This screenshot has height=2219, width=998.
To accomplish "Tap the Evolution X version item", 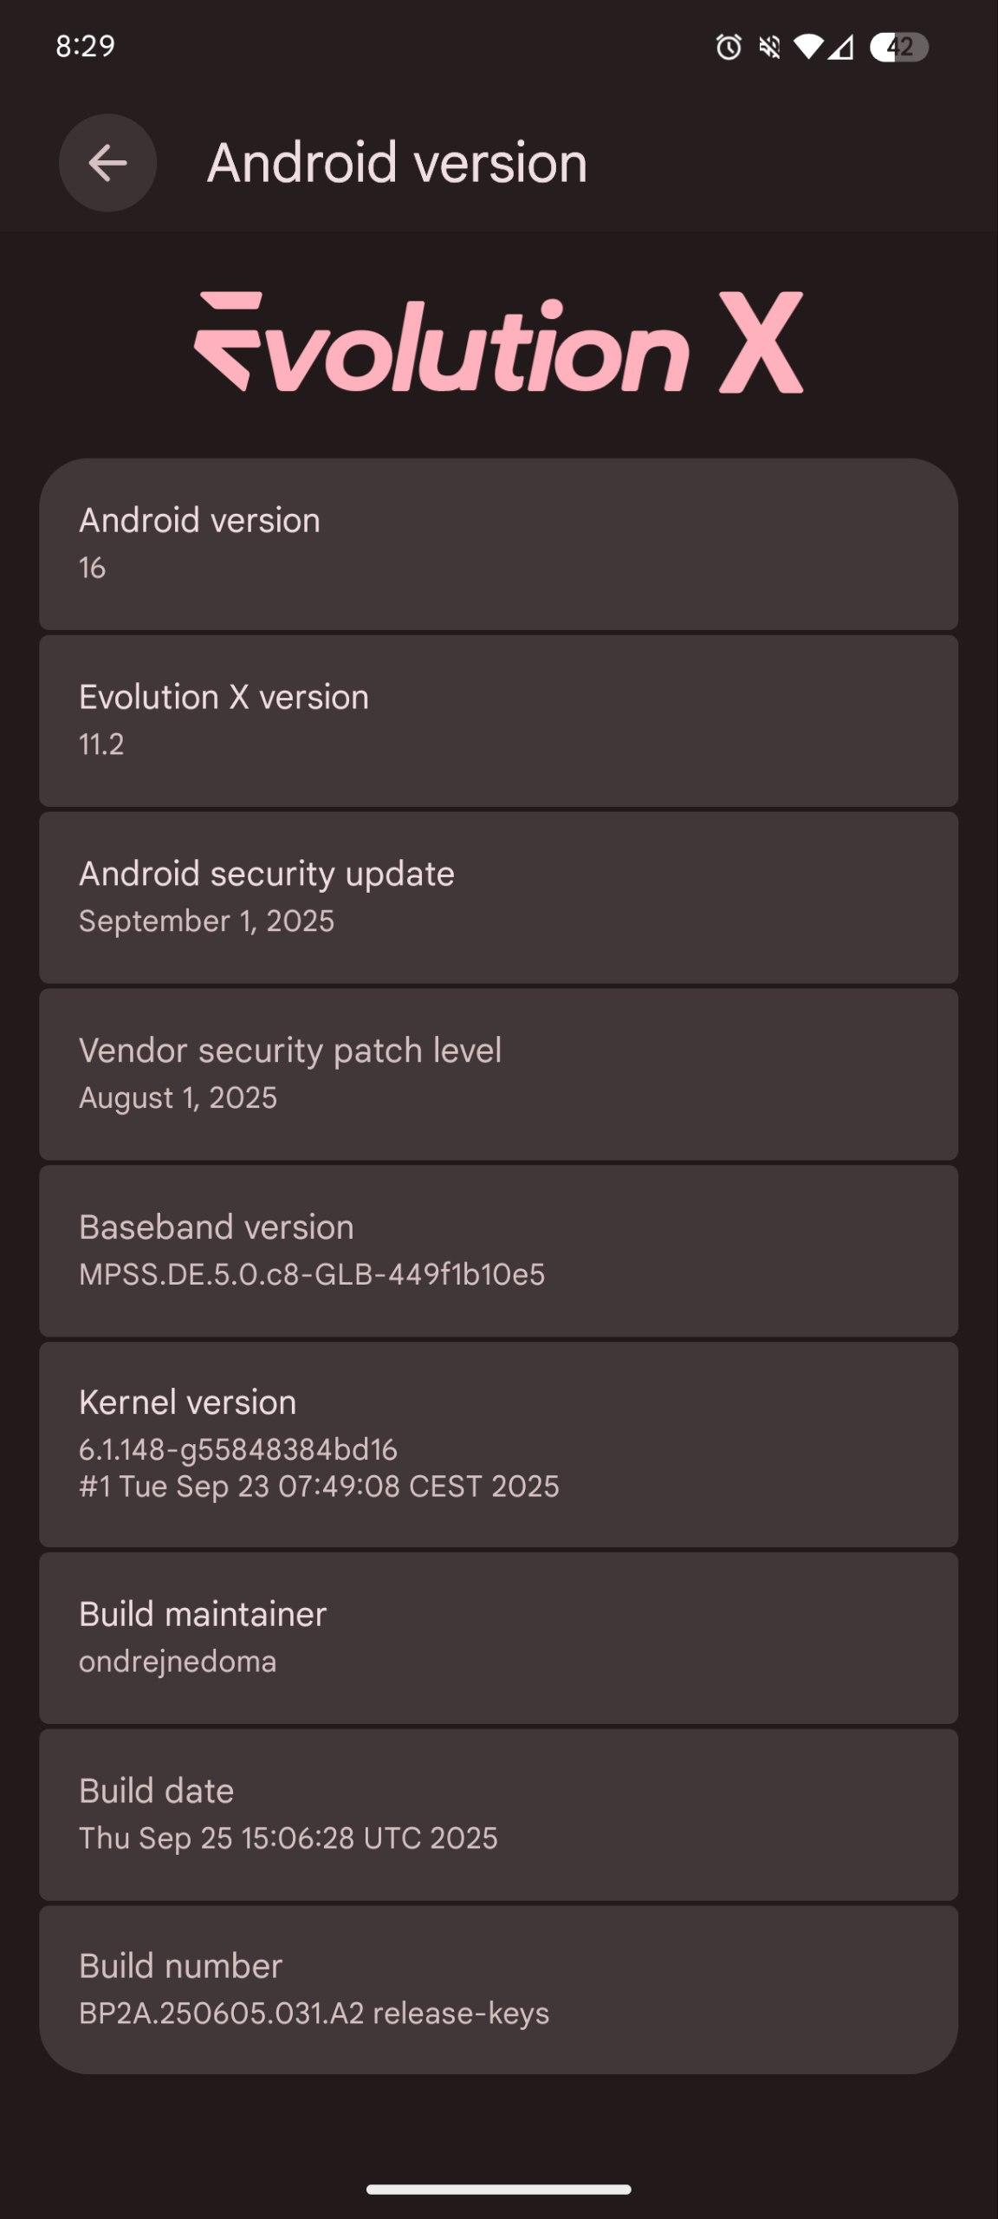I will pyautogui.click(x=498, y=720).
